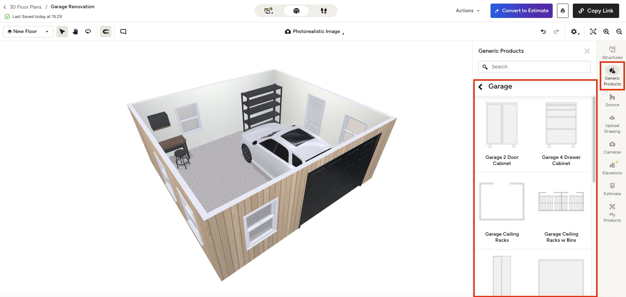
Task: Click the redo arrow
Action: (x=556, y=32)
